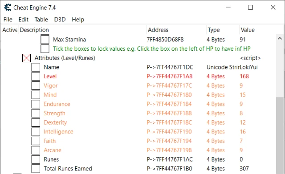The width and height of the screenshot is (285, 174).
Task: Lock the Runes value checkbox
Action: tap(36, 159)
